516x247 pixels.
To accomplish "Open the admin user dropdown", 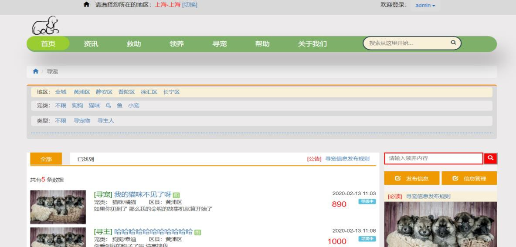I will pyautogui.click(x=425, y=6).
